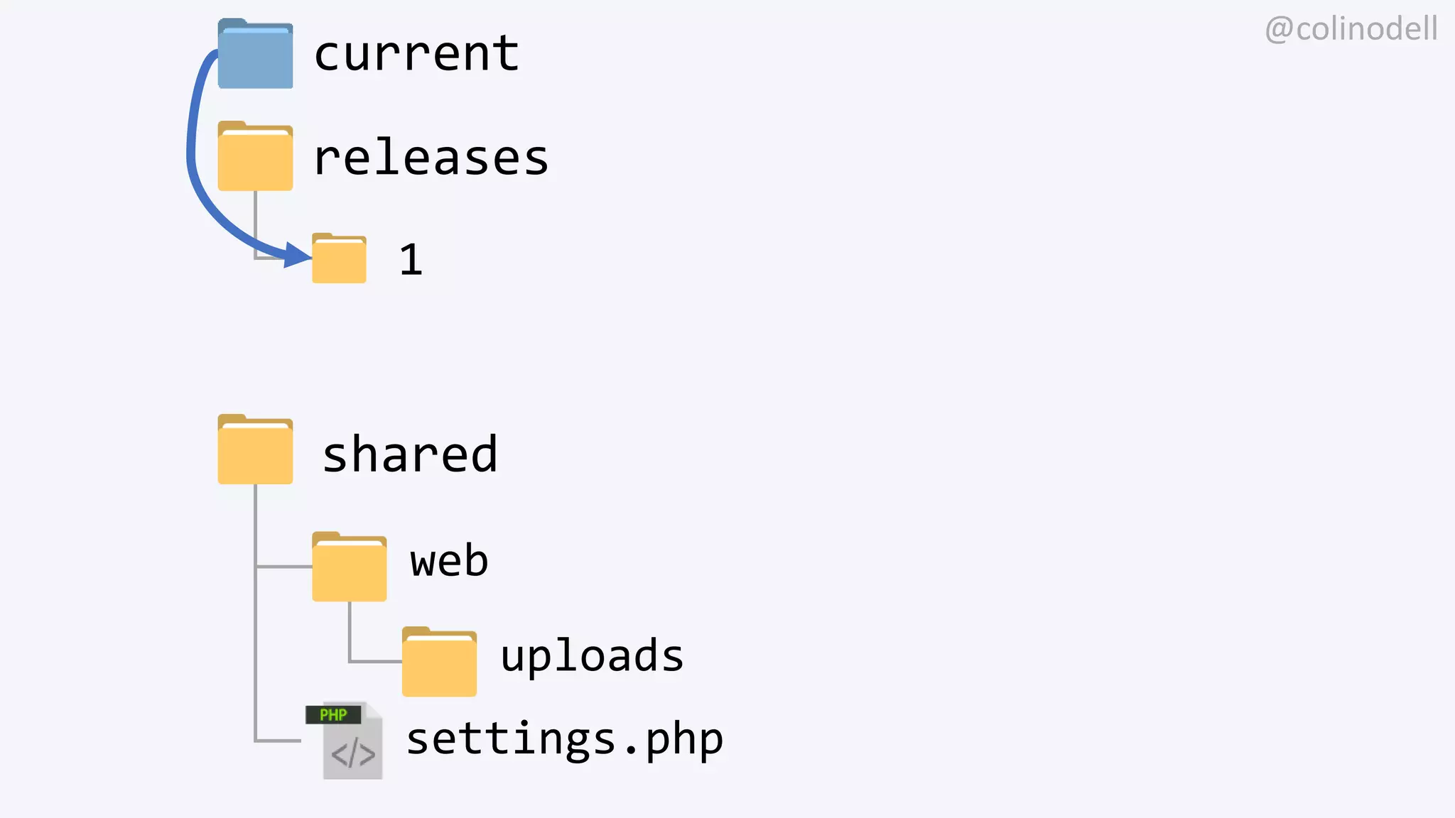
Task: Select the "current" label text
Action: pyautogui.click(x=416, y=54)
